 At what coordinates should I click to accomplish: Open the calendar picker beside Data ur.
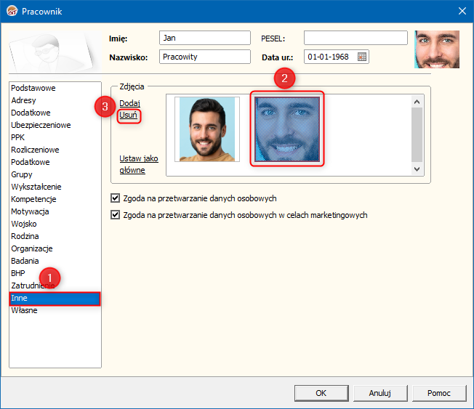362,57
